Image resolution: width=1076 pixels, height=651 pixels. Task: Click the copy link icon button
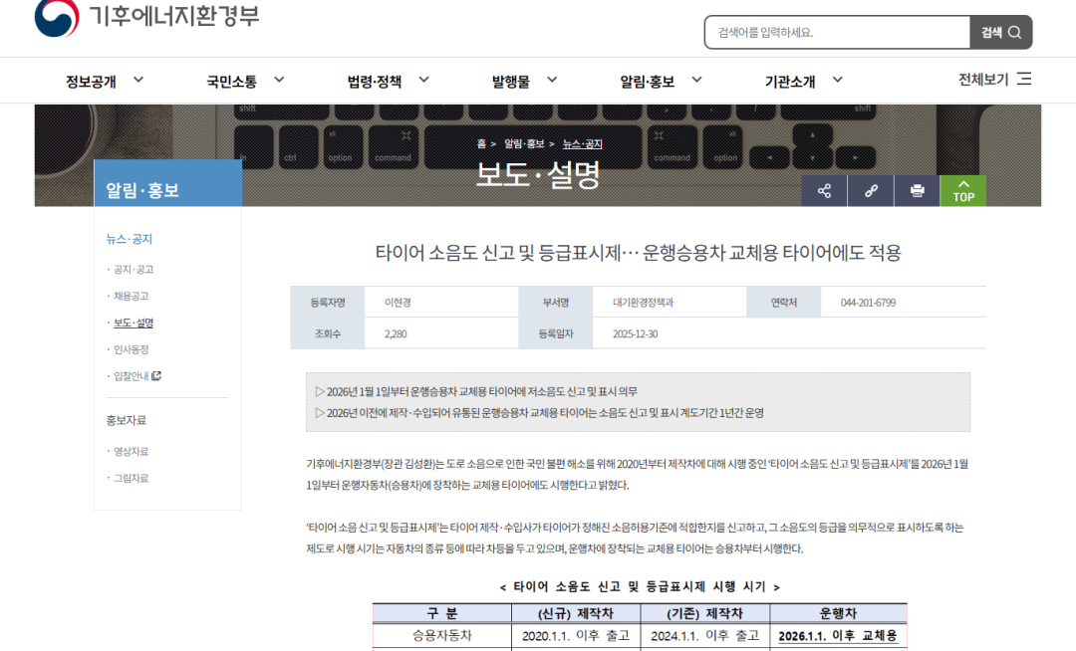[x=871, y=191]
